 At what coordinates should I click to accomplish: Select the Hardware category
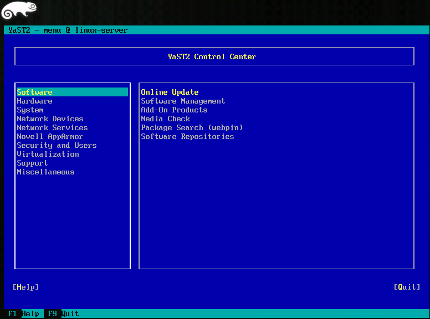click(x=34, y=101)
